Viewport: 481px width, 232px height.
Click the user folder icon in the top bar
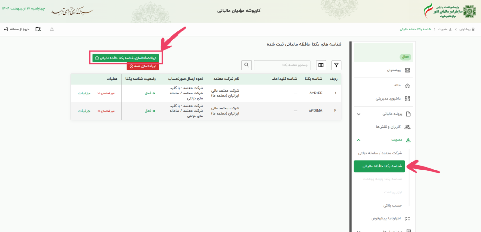(x=38, y=29)
